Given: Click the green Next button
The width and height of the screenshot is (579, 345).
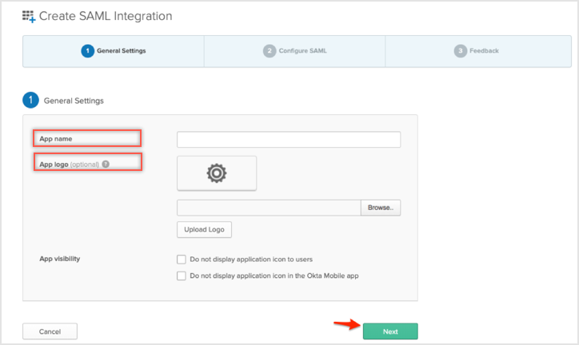Looking at the screenshot, I should point(390,331).
